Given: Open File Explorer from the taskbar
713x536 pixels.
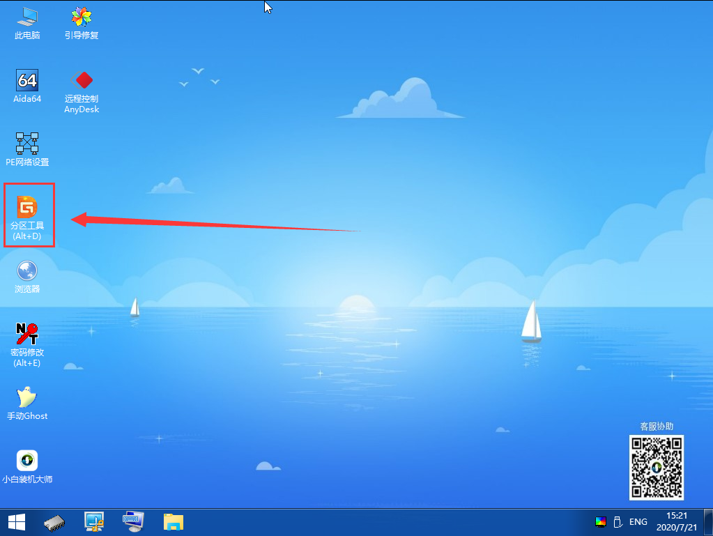Looking at the screenshot, I should pos(174,522).
